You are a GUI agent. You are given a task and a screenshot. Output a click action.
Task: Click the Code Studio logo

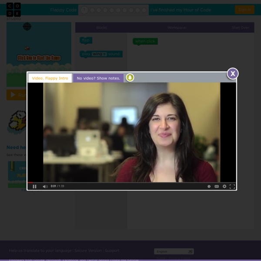(13, 11)
